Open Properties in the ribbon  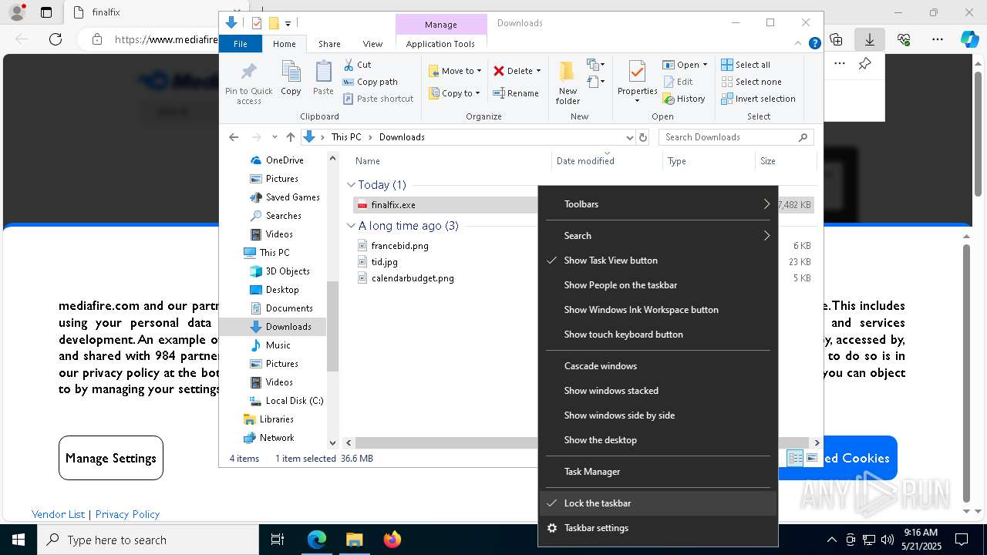(637, 82)
